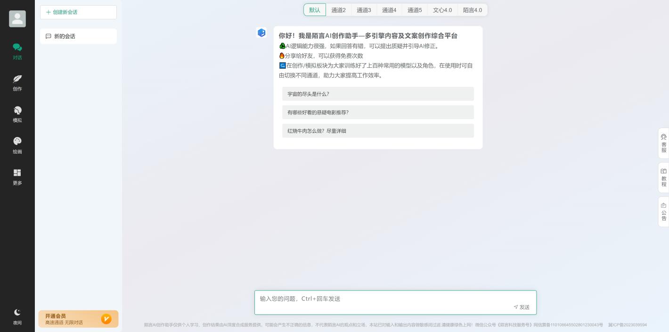Open the 模拟 simulation section
Image resolution: width=669 pixels, height=332 pixels.
17,114
